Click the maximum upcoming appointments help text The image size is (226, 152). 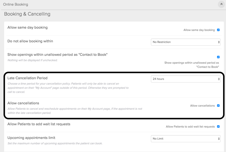click(x=55, y=143)
